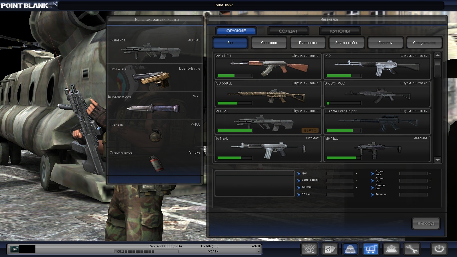Click the equipped Dual D-Eagle slot

(x=155, y=77)
